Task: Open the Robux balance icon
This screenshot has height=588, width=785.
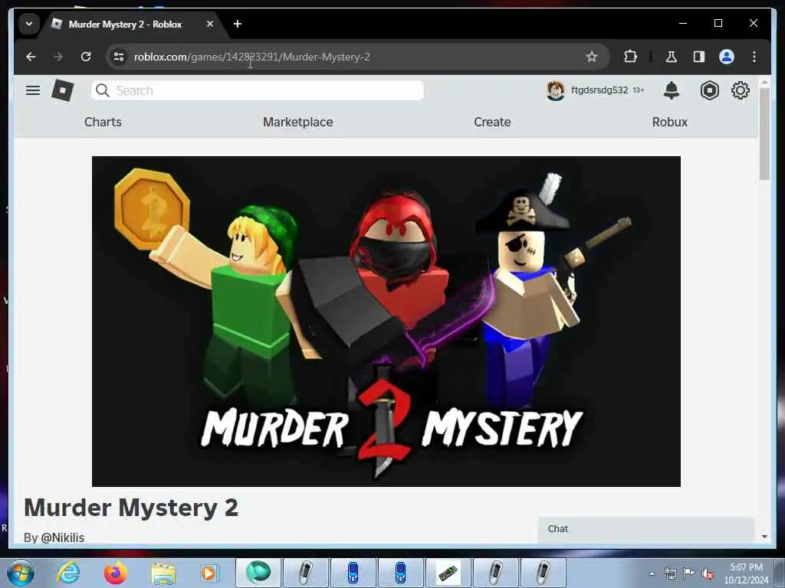Action: pos(709,90)
